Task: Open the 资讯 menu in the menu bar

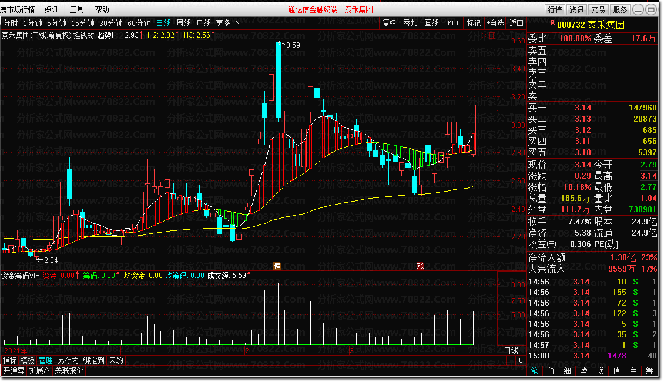Action: click(x=51, y=9)
